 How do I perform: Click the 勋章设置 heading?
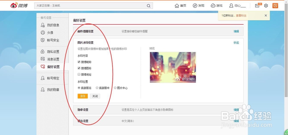[x=83, y=110]
